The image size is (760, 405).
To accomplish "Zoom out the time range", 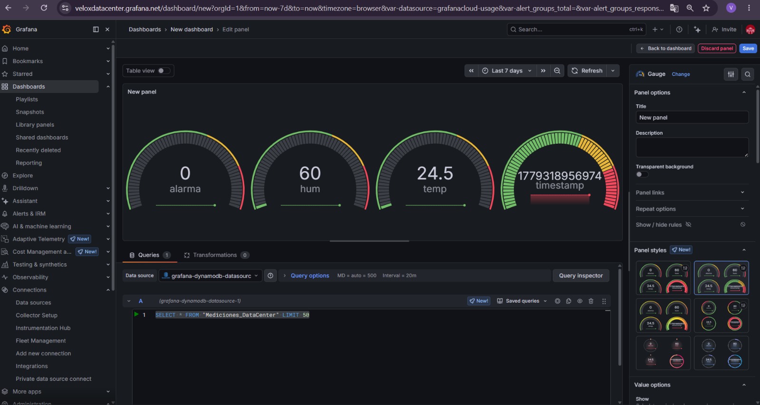I will point(557,71).
